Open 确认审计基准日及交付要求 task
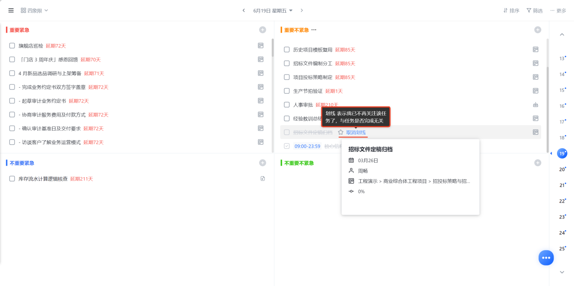Viewport: 574px width, 286px height. coord(50,128)
